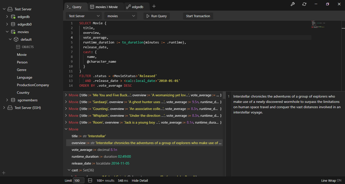Click the play icon on Run Query
Image resolution: width=345 pixels, height=184 pixels.
[x=148, y=16]
